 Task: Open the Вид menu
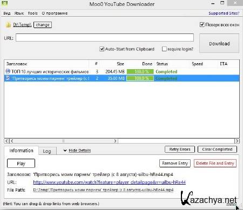pyautogui.click(x=7, y=13)
